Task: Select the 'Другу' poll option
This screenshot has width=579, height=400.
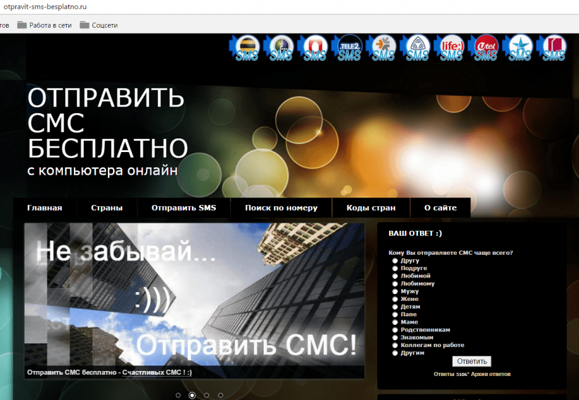Action: (x=395, y=261)
